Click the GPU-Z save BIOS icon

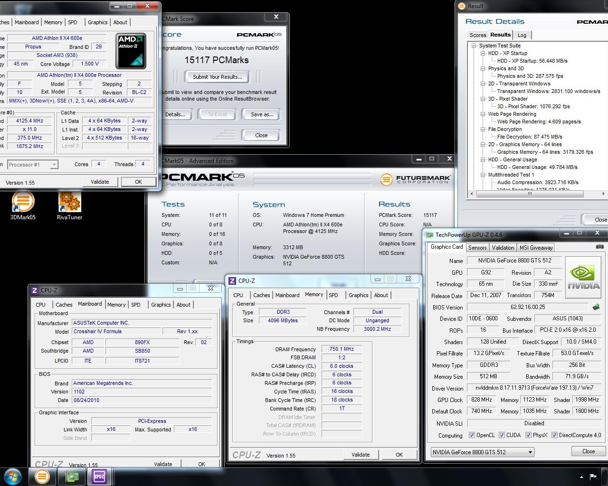point(596,307)
